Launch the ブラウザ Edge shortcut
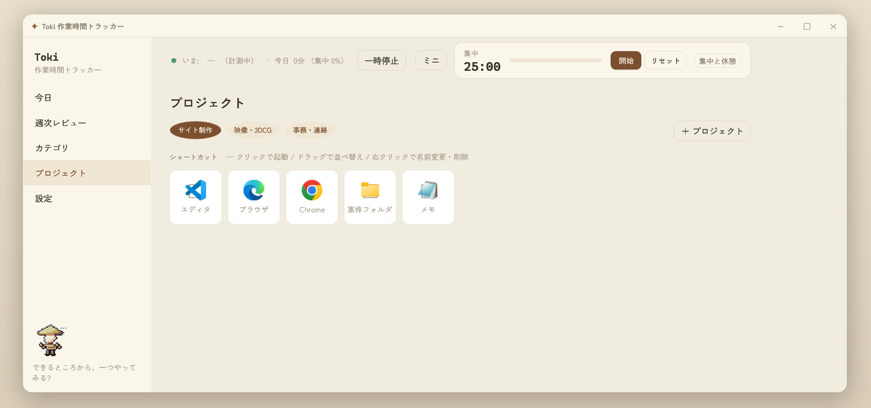The width and height of the screenshot is (871, 408). (253, 197)
